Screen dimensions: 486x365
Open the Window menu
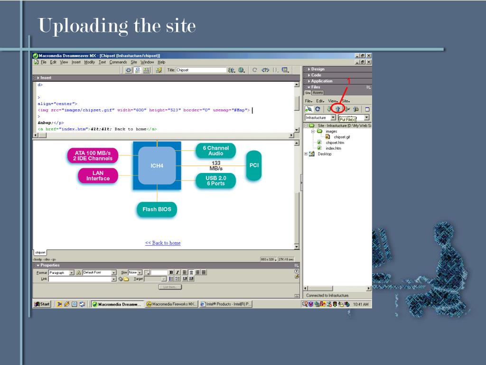[x=147, y=62]
